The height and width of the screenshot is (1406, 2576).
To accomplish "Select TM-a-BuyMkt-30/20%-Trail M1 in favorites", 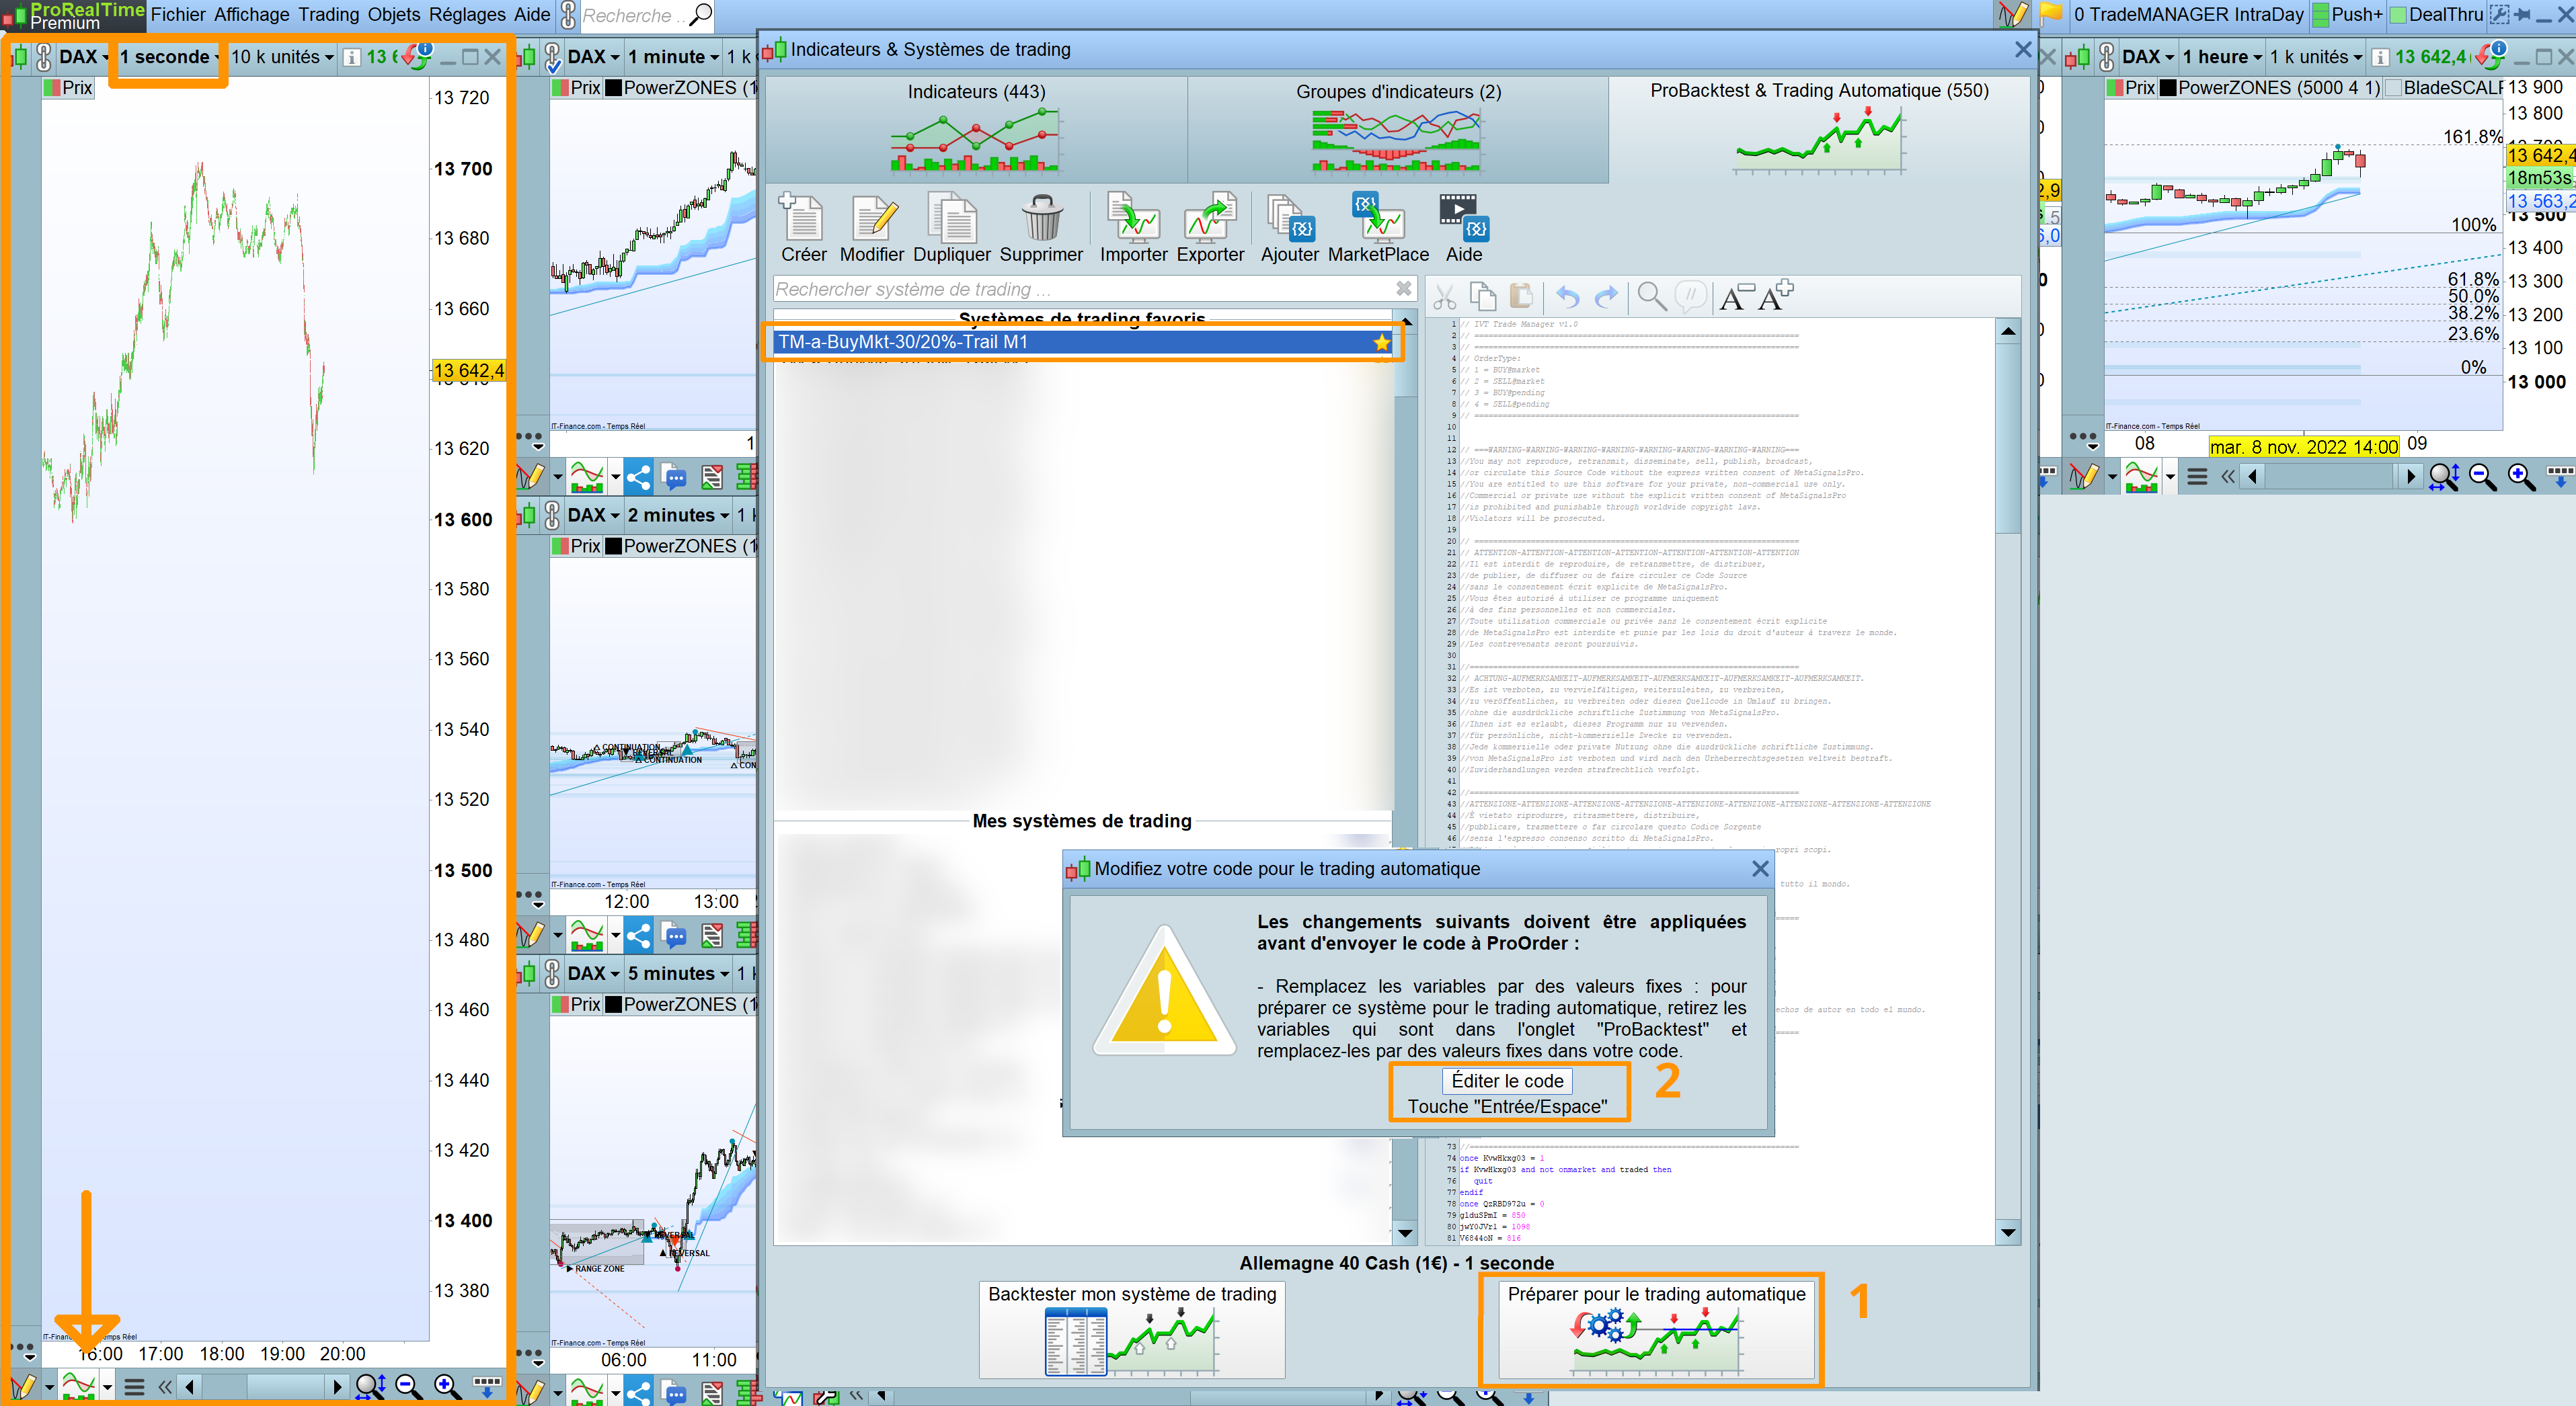I will click(x=1084, y=343).
